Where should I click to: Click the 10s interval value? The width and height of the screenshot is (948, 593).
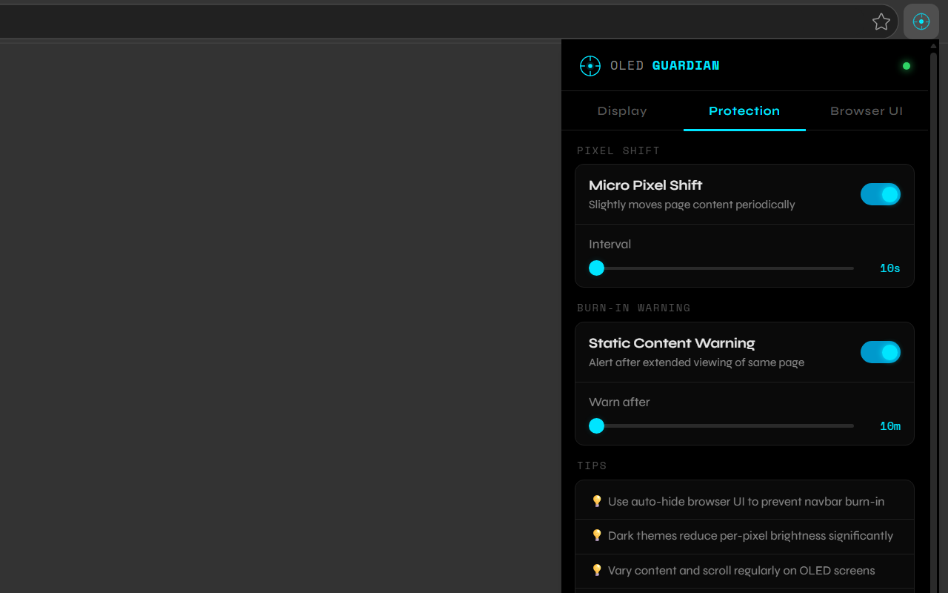tap(889, 268)
